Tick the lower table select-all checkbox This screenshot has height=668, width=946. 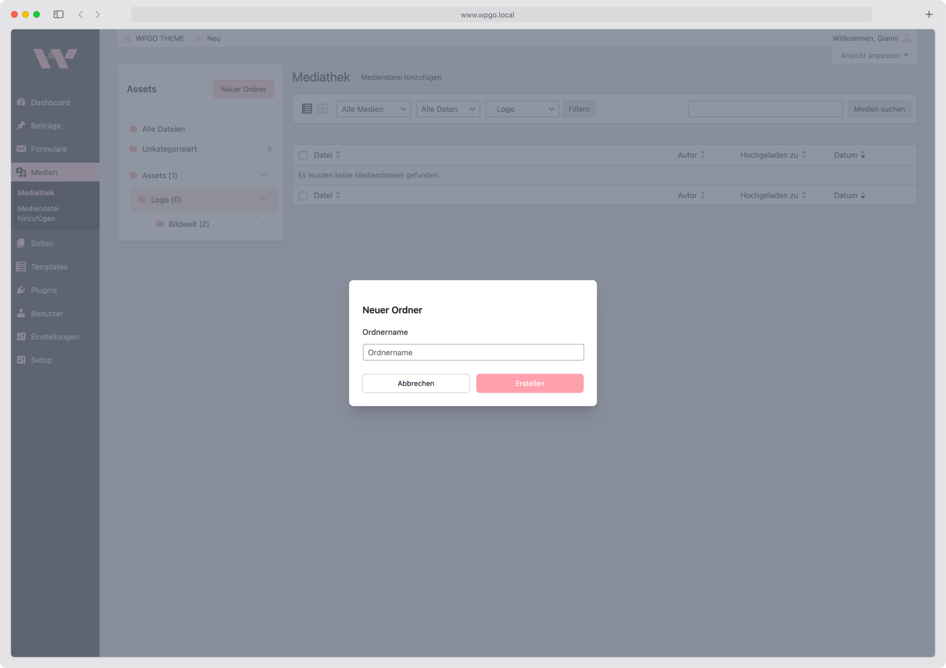pyautogui.click(x=303, y=195)
